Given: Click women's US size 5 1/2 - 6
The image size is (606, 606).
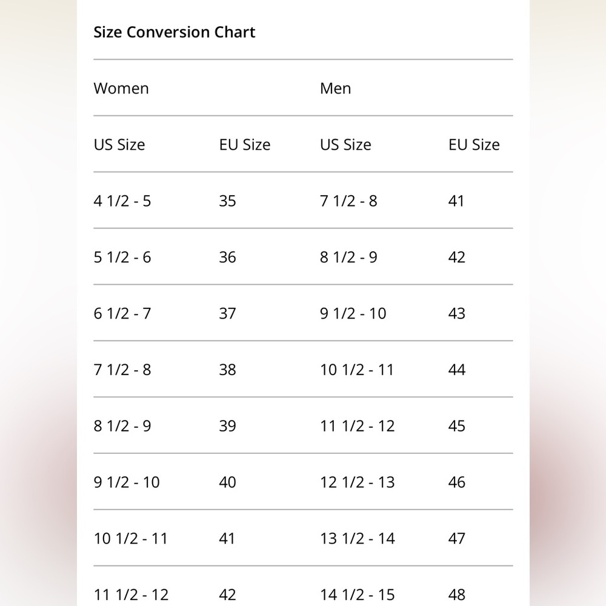Looking at the screenshot, I should pos(122,258).
